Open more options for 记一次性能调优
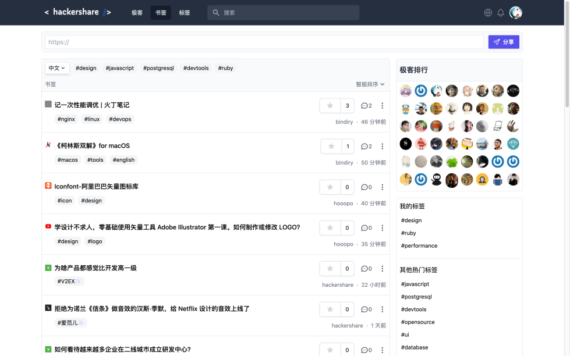 point(382,106)
